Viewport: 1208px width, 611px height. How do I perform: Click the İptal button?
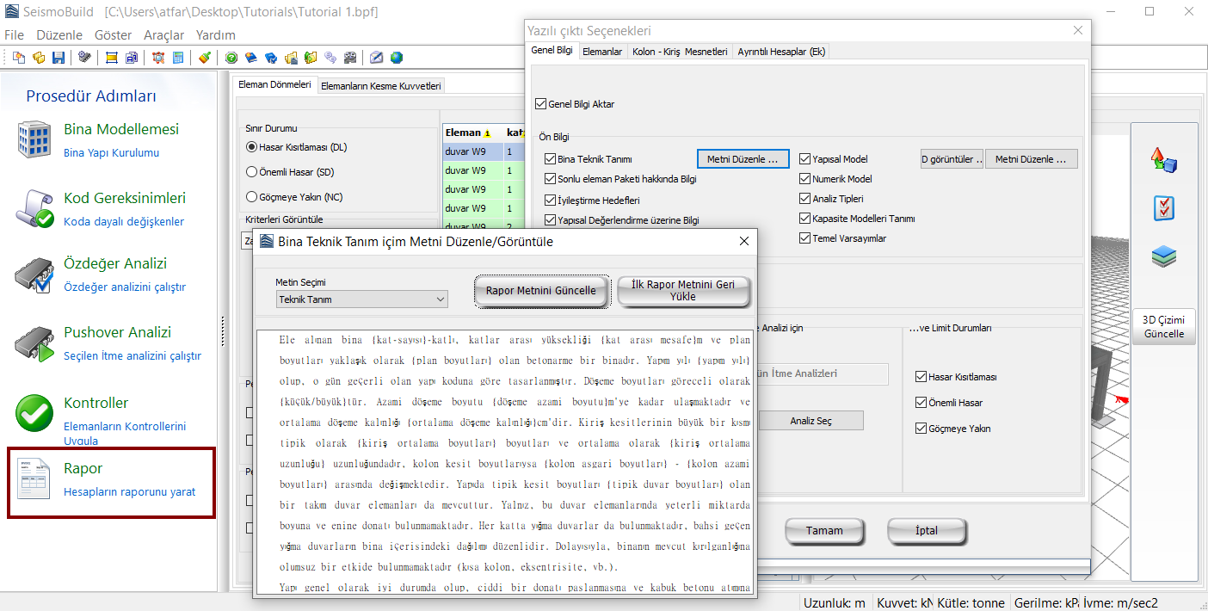click(x=927, y=531)
